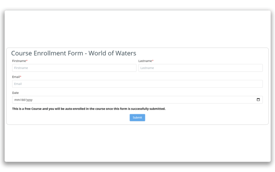The height and width of the screenshot is (172, 275).
Task: Click the Email field label
Action: (x=16, y=77)
